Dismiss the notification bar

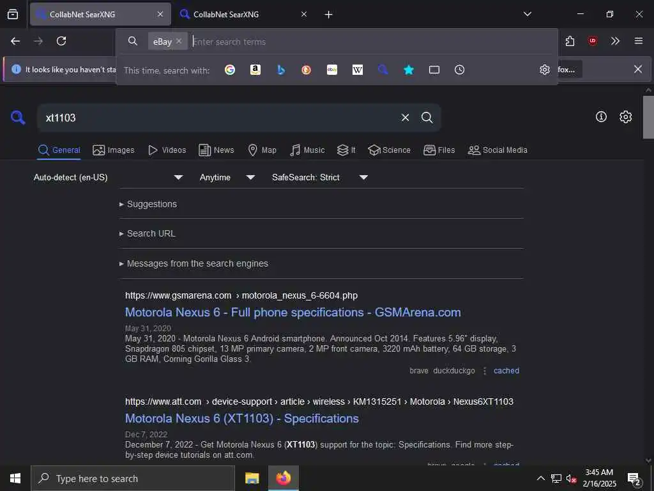coord(638,69)
